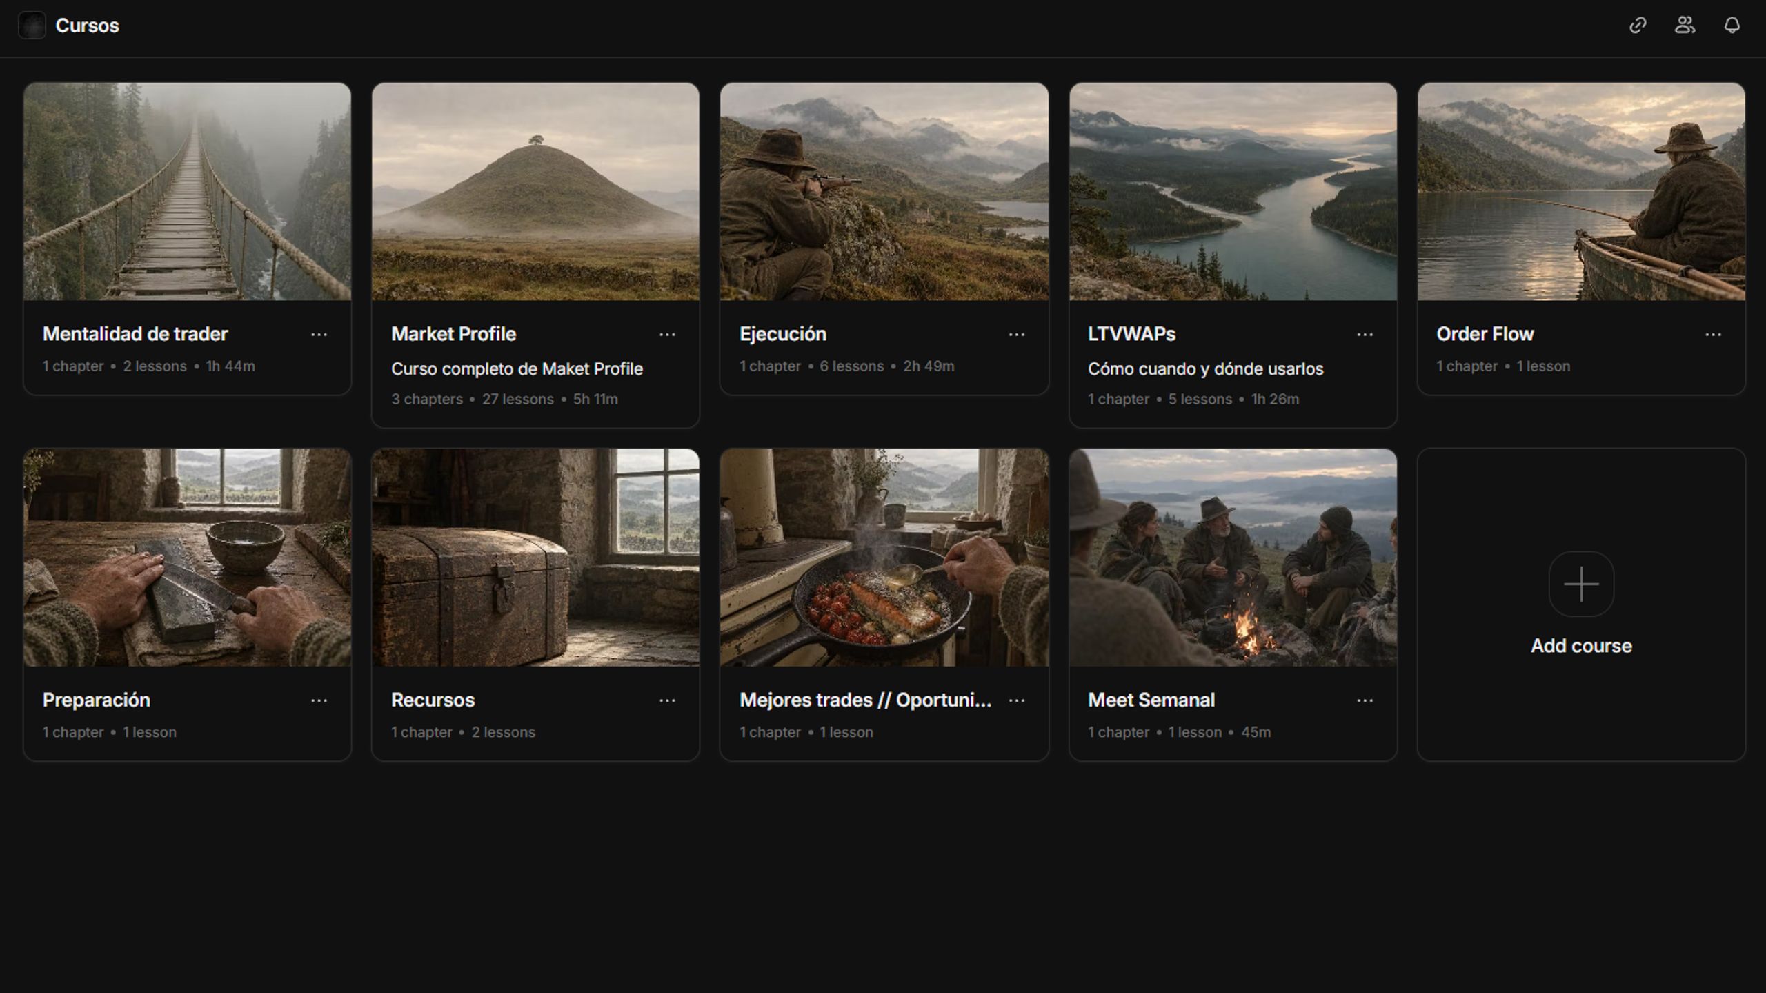Open the three-dot menu for Market Profile
Screen dimensions: 1766x993
[x=667, y=335]
